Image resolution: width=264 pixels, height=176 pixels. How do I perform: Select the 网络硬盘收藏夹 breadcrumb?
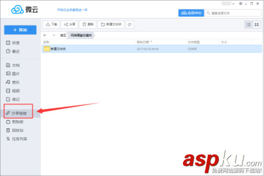[x=81, y=35]
